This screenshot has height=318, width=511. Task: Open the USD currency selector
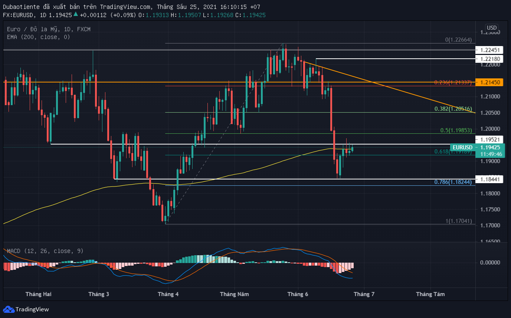pos(492,27)
